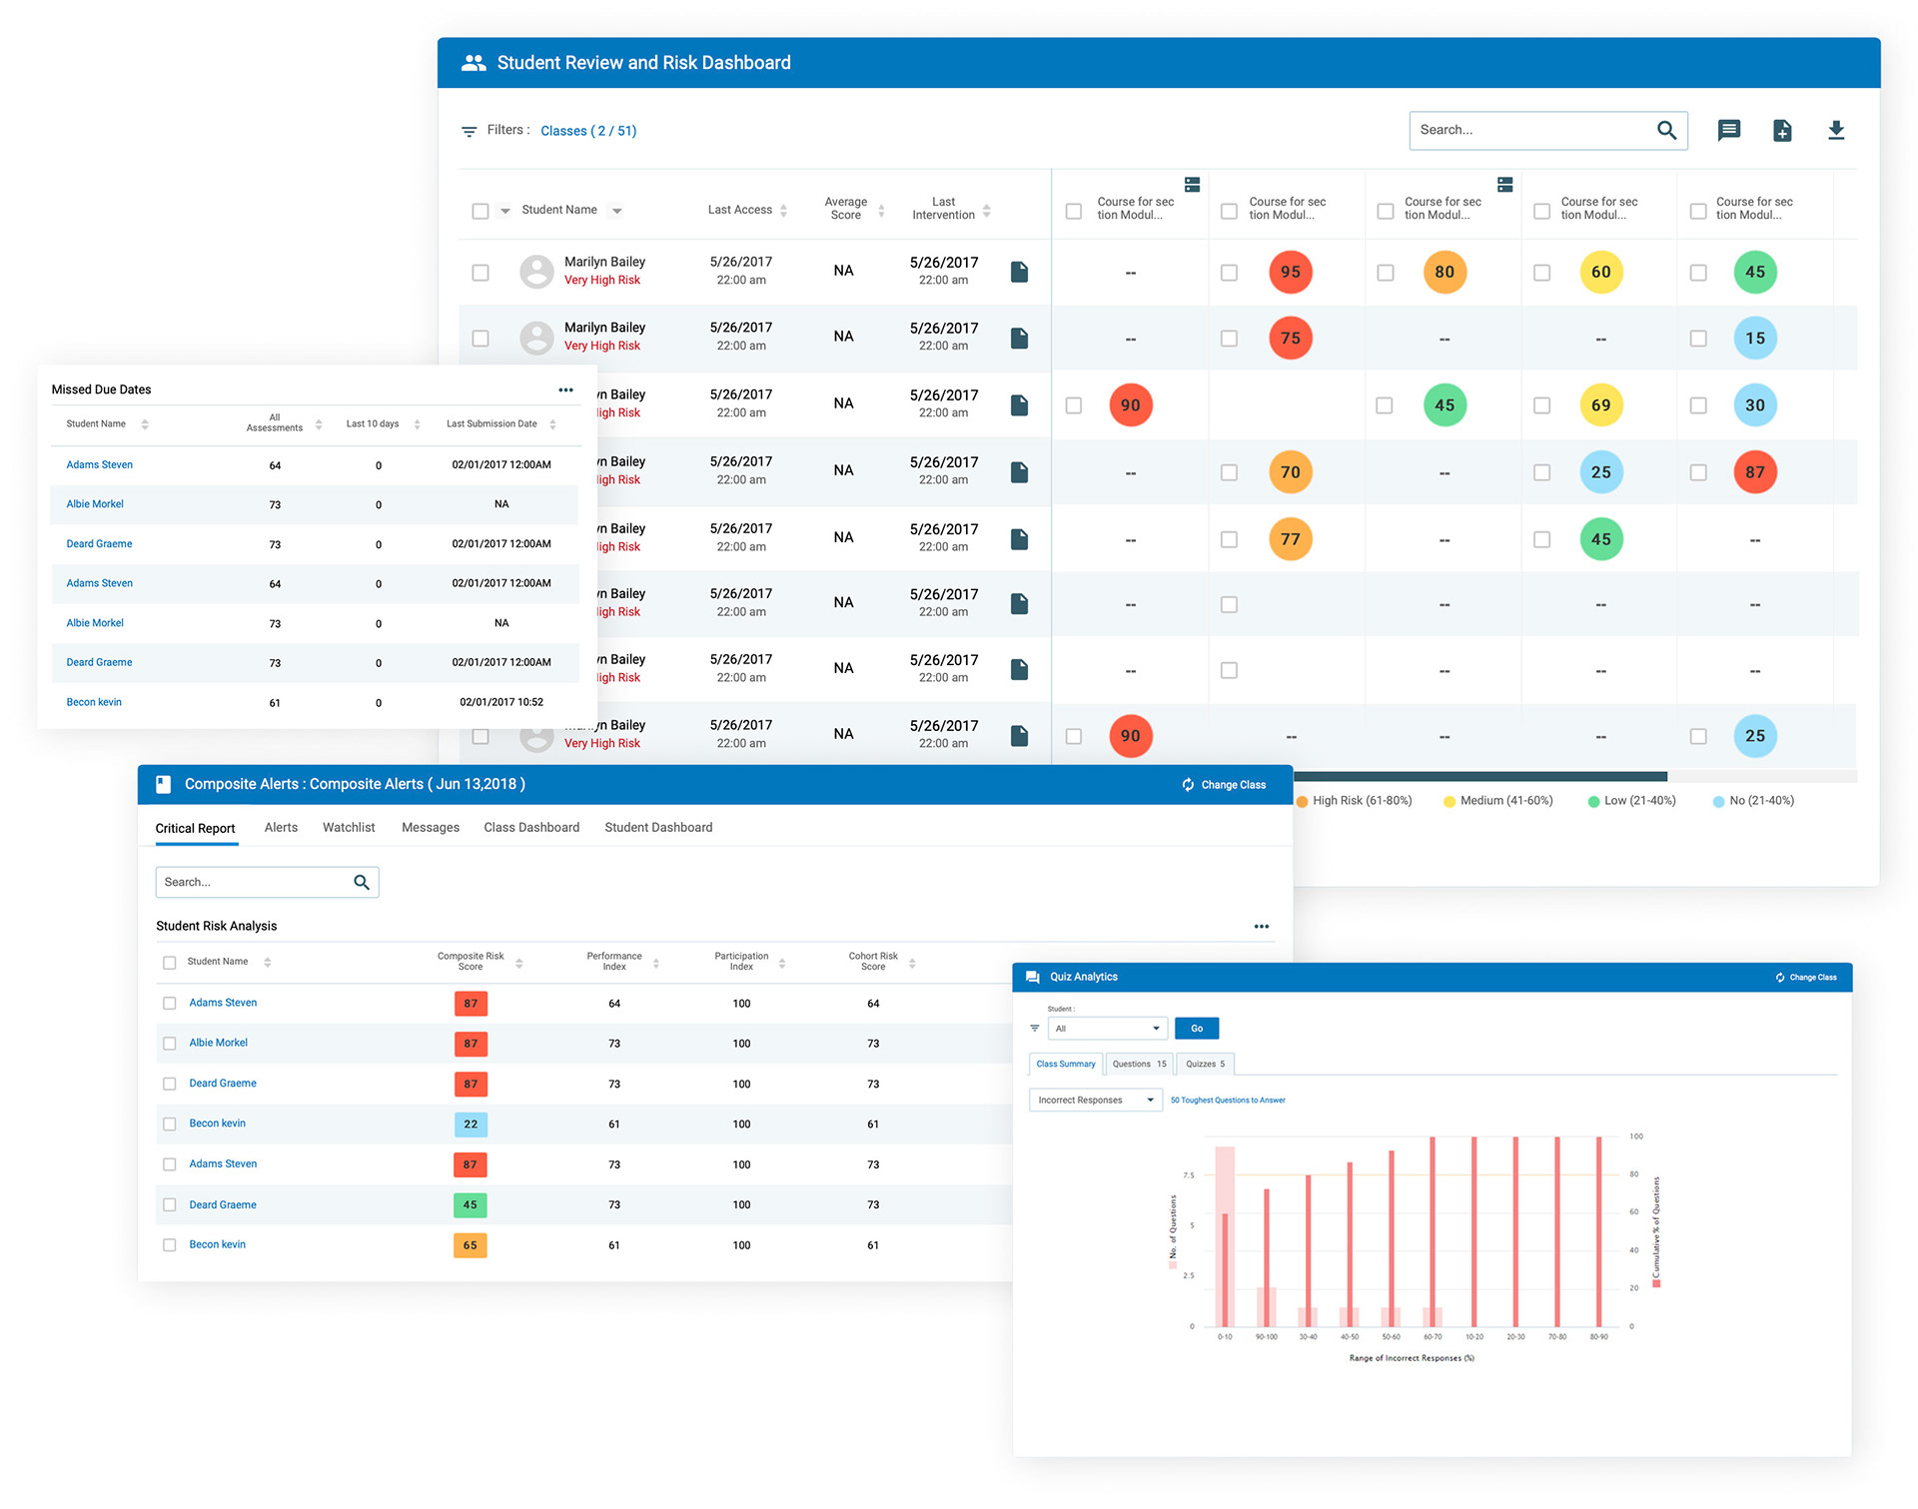This screenshot has width=1918, height=1509.
Task: Click the download icon in dashboard header
Action: 1835,130
